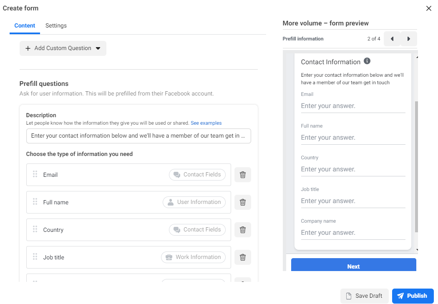Screen dimensions: 438x304
Task: Save the form as draft
Action: 365,296
